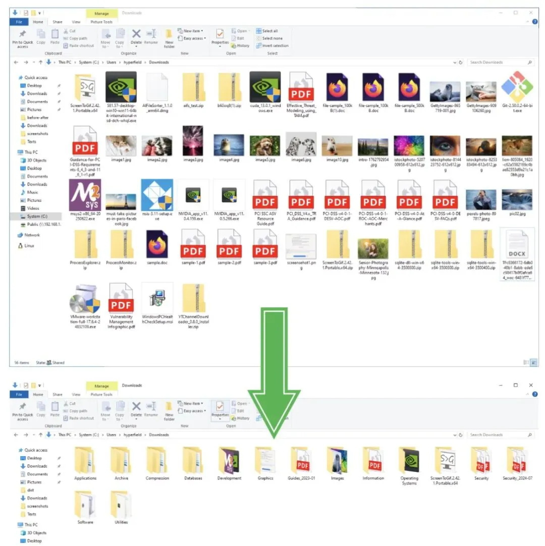Open the Development folder in bottom window
The image size is (545, 546).
coord(229,461)
